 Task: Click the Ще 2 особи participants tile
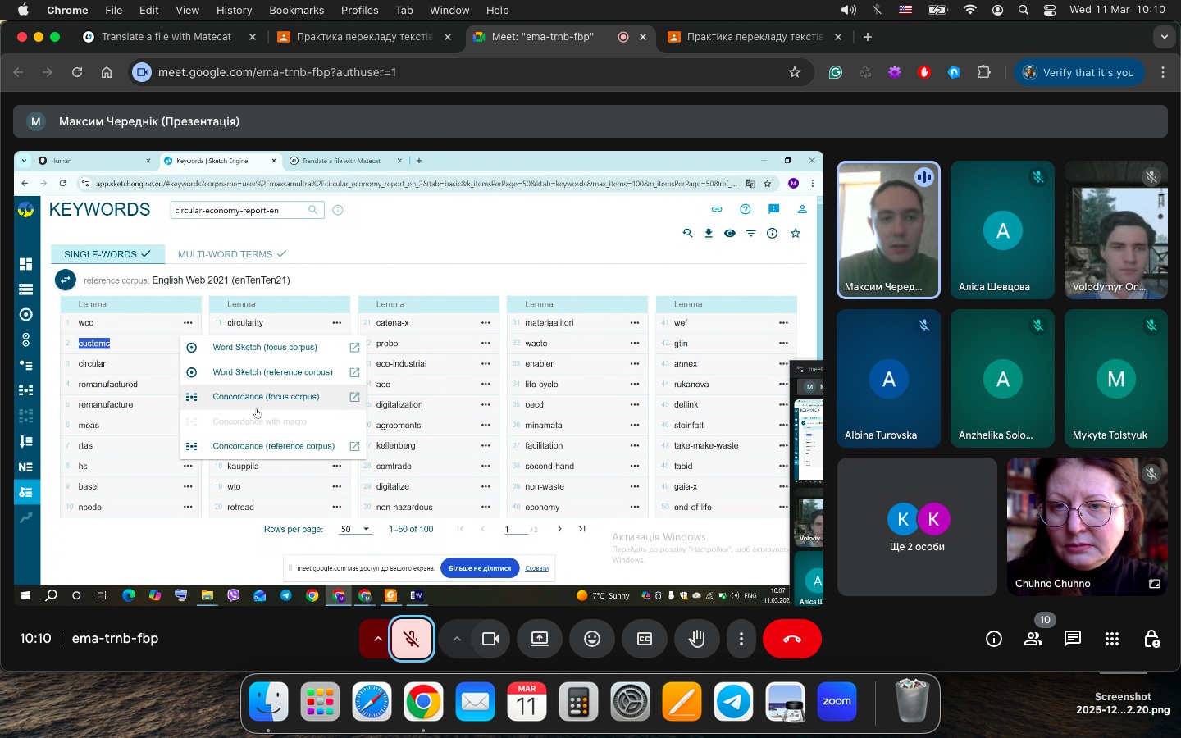(x=917, y=526)
